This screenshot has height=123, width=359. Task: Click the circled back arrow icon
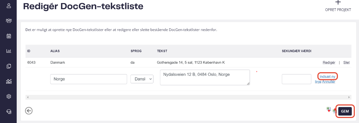click(29, 111)
